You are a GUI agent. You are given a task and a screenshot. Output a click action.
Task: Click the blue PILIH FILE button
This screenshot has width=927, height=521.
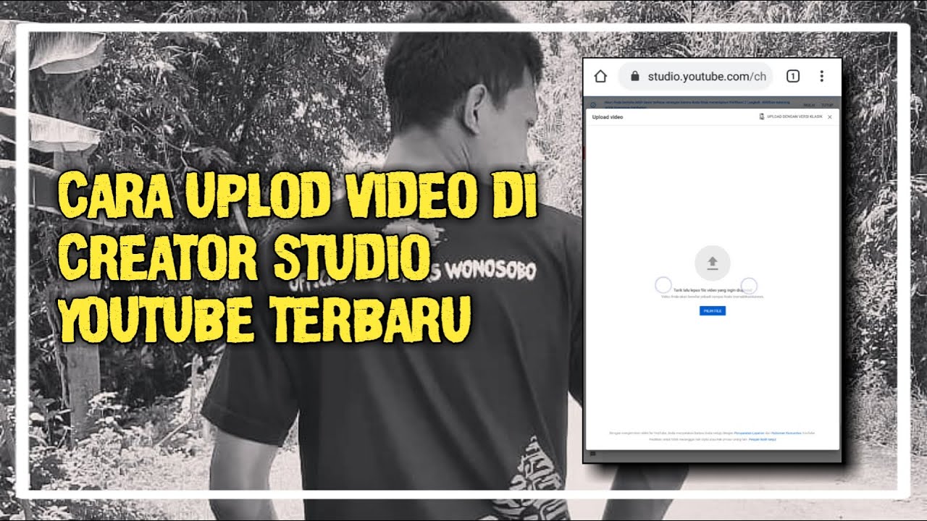[x=713, y=311]
